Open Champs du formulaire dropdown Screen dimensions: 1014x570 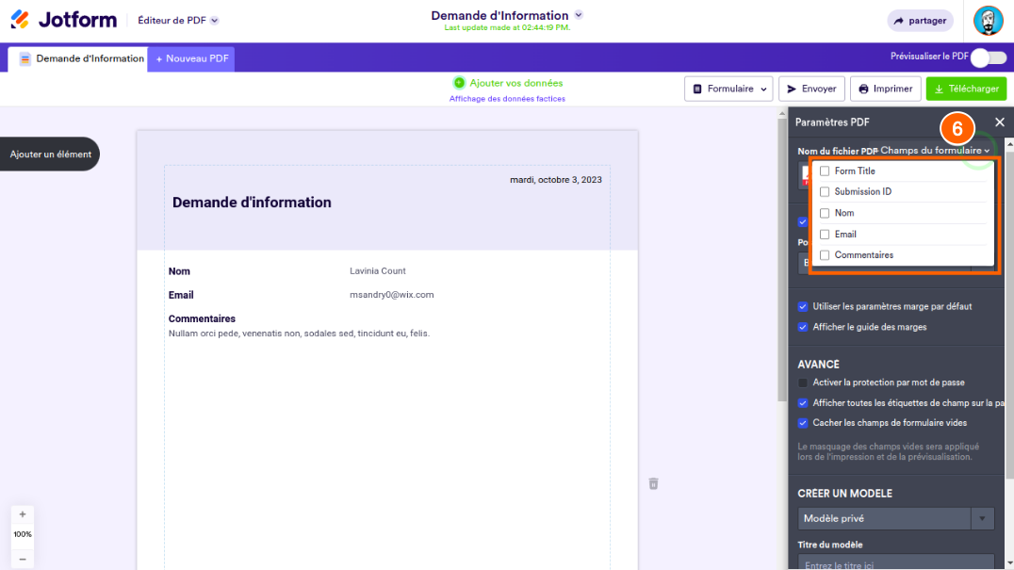[935, 150]
